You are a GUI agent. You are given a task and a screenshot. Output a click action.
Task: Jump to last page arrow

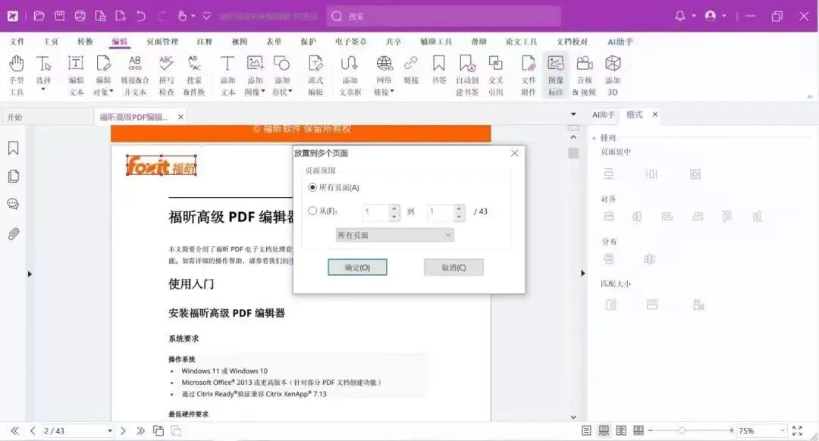pos(140,430)
